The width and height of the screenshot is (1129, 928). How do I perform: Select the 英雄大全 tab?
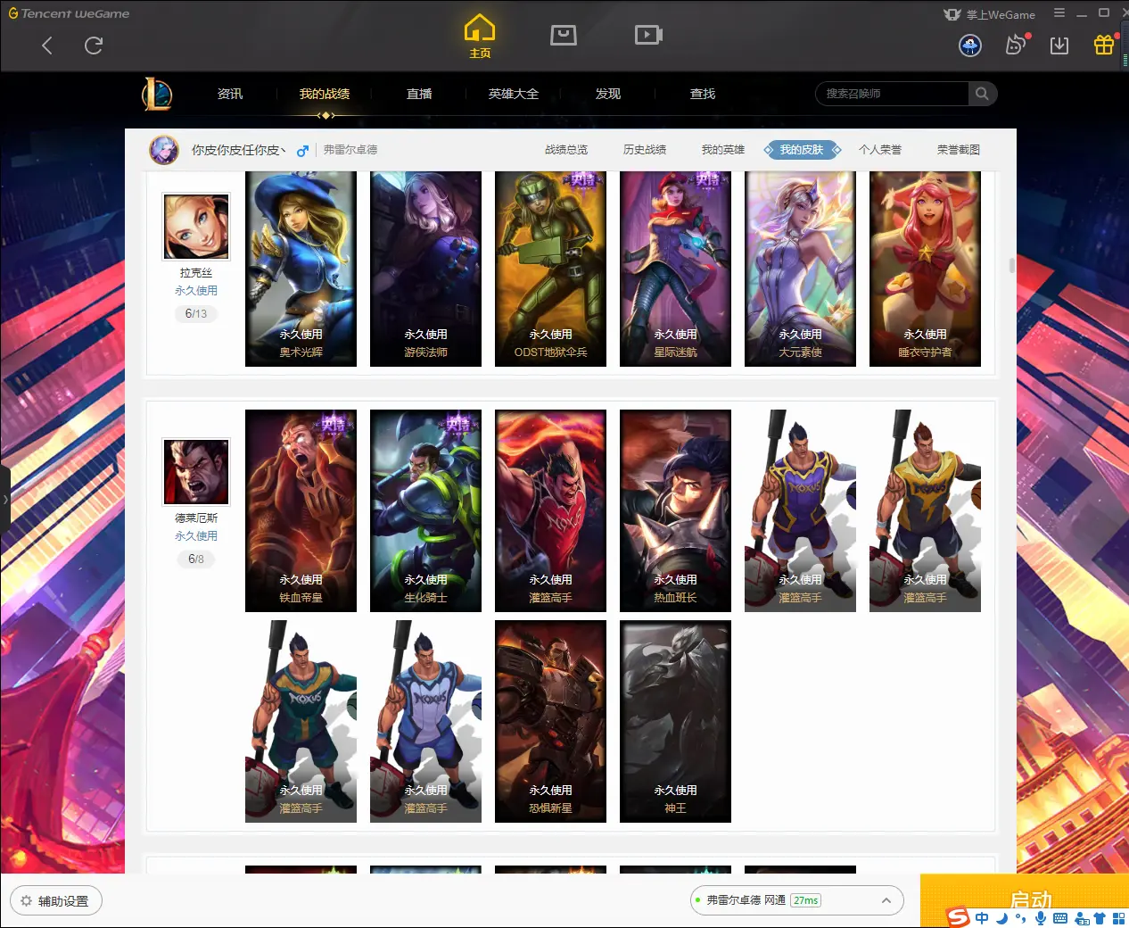coord(514,94)
